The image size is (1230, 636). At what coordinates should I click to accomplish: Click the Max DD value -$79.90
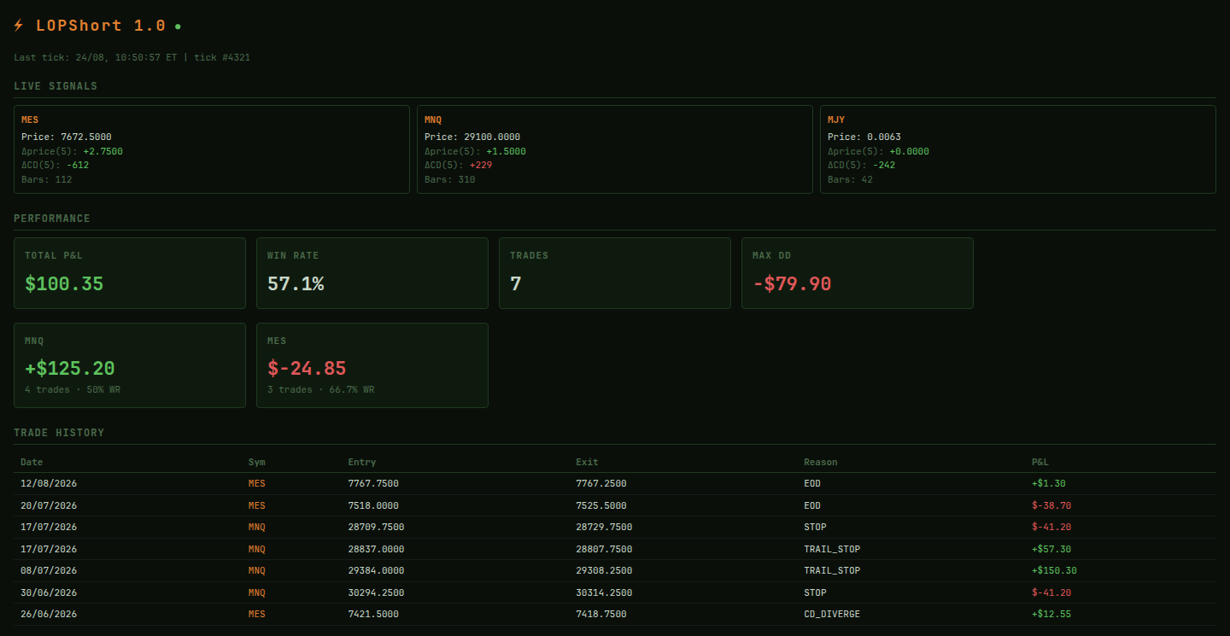pos(792,283)
